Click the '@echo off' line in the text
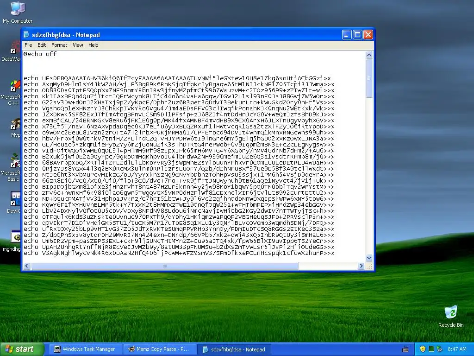This screenshot has height=356, width=474. tap(40, 54)
